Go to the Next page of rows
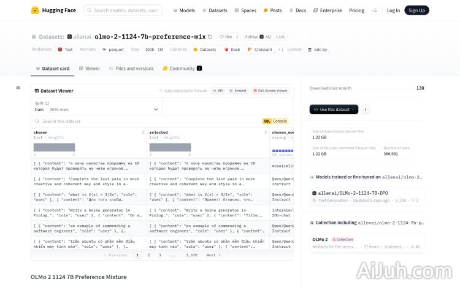This screenshot has height=287, width=460. point(213,255)
